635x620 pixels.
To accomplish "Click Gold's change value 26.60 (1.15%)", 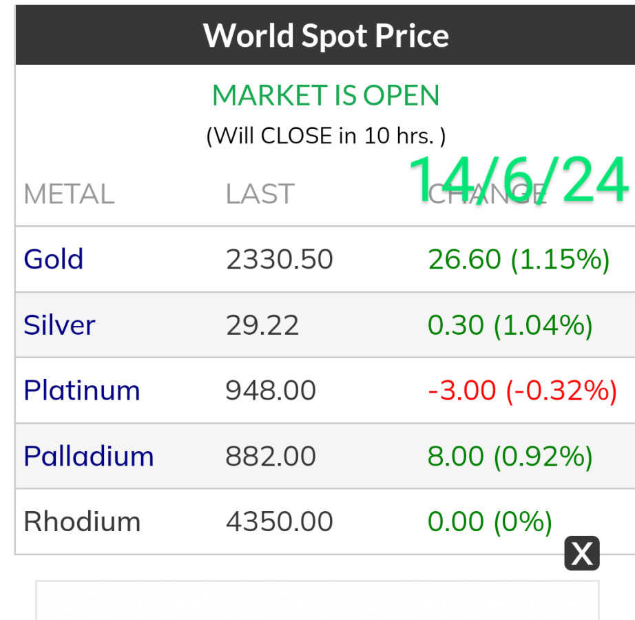I will (x=519, y=259).
